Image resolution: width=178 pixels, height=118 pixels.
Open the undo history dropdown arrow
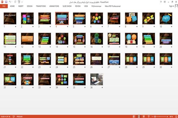tap(12, 2)
